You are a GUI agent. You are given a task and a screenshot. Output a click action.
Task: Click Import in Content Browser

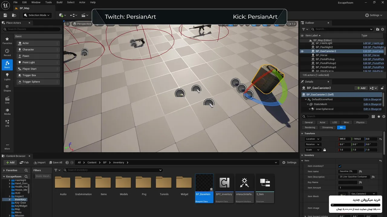[x=40, y=162]
